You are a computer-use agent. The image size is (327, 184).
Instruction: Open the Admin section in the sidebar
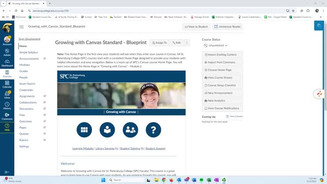tap(7, 53)
